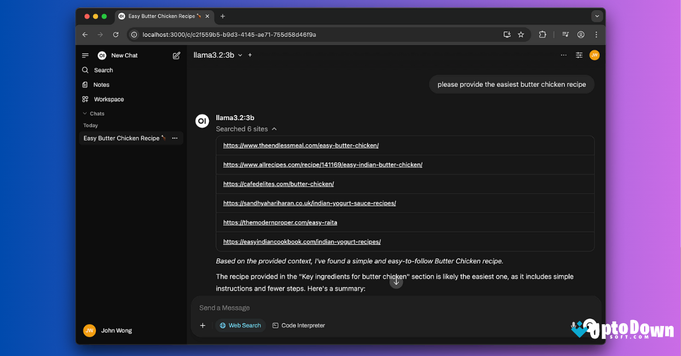Open the chat controls sliders icon in header
This screenshot has width=681, height=356.
[x=579, y=55]
